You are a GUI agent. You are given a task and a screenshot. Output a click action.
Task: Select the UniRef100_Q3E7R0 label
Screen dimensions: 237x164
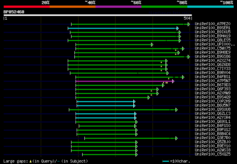pos(213,138)
